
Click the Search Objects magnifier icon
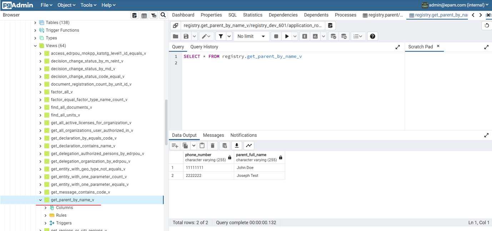(163, 15)
